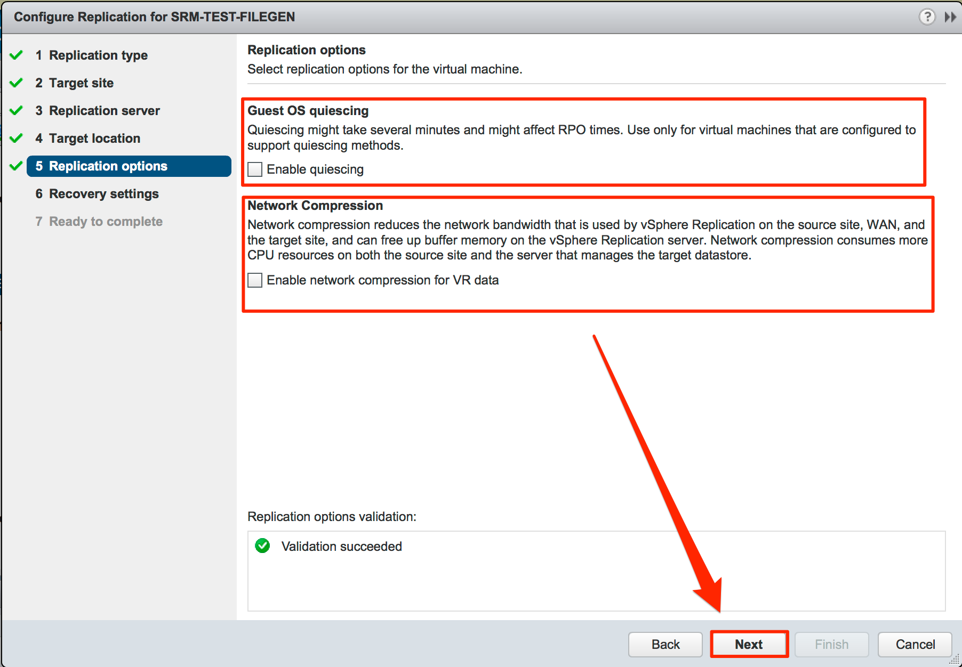Open the Target location step
Image resolution: width=962 pixels, height=667 pixels.
[88, 138]
